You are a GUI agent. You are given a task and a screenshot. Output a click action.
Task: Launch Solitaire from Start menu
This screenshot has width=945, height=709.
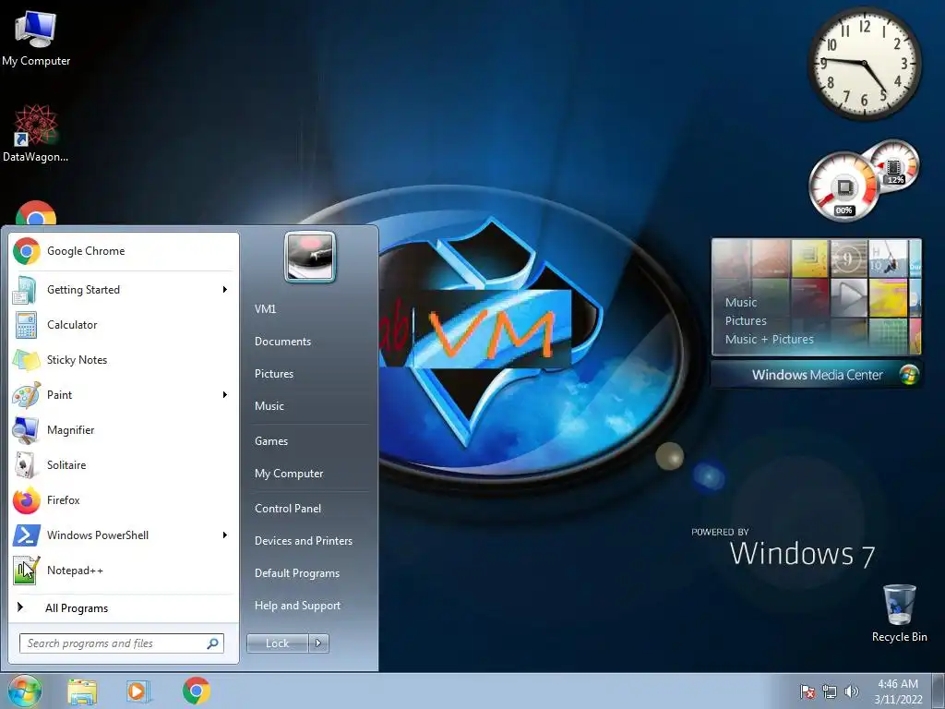click(124, 465)
